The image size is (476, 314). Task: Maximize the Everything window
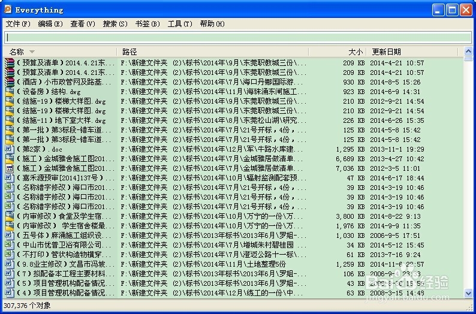451,10
